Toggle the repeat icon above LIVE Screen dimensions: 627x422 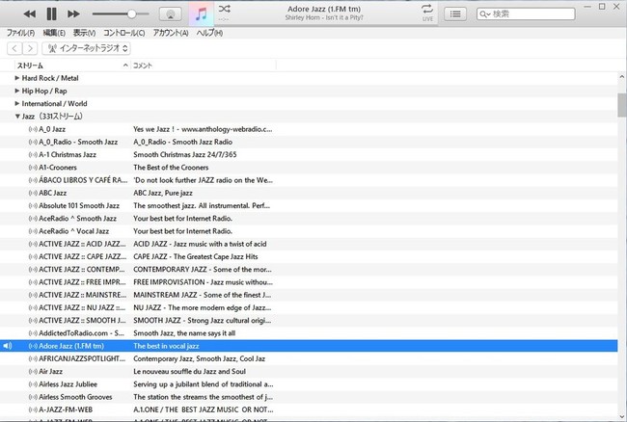[x=427, y=9]
